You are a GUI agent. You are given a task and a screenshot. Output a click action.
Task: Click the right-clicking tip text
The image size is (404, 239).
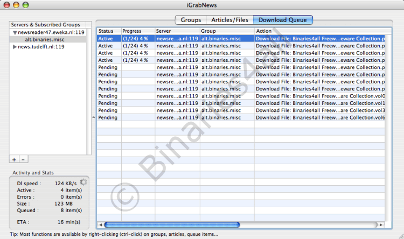[114, 234]
